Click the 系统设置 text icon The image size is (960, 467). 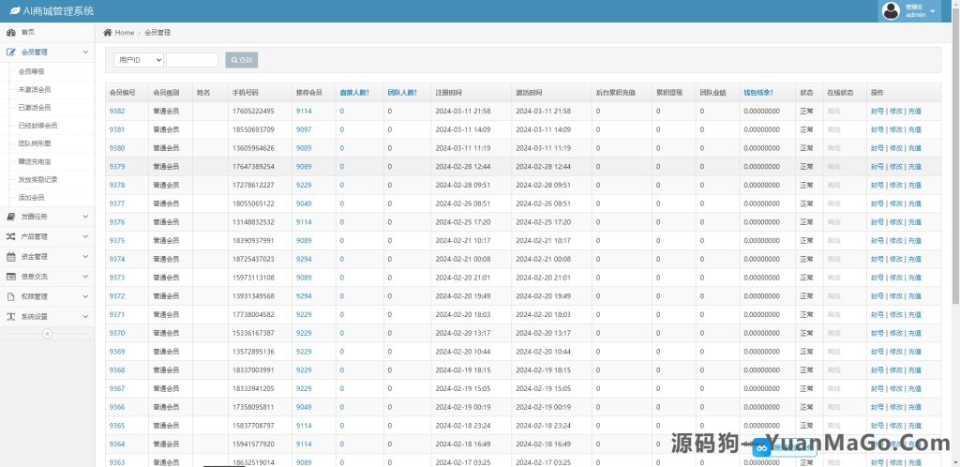point(10,316)
